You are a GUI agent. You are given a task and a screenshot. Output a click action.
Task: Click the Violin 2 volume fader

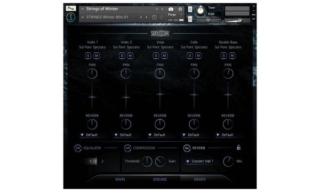126,97
